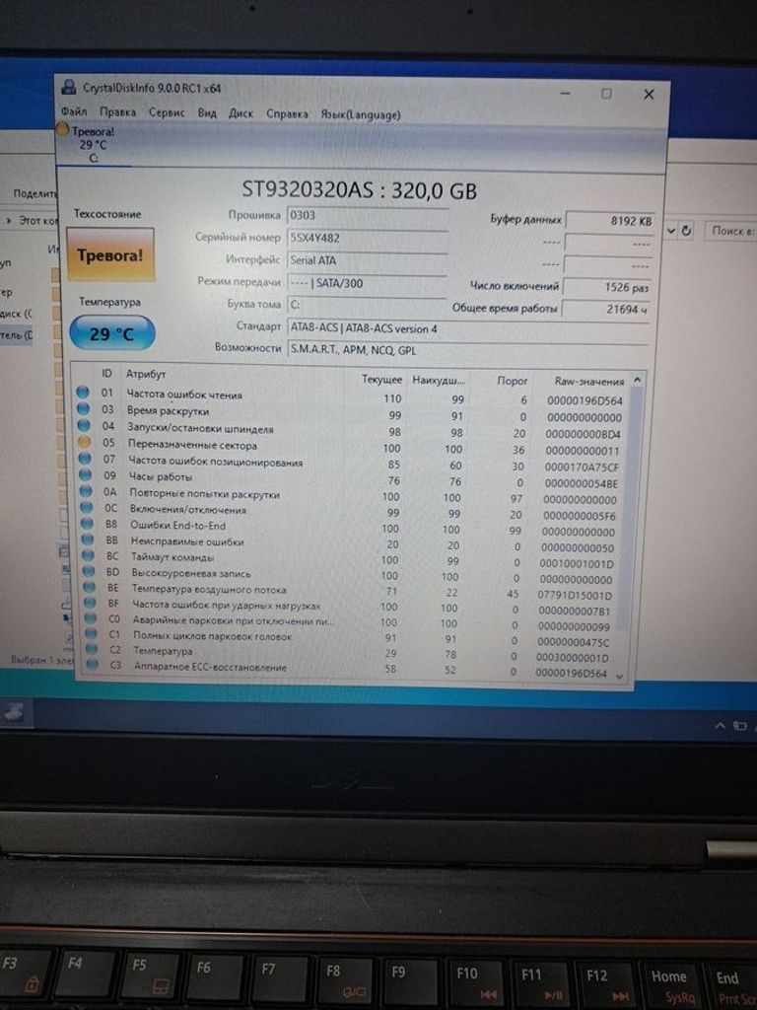The image size is (757, 1010).
Task: Click raw value 000000000050 of Неисправимые ошибки
Action: (x=578, y=547)
